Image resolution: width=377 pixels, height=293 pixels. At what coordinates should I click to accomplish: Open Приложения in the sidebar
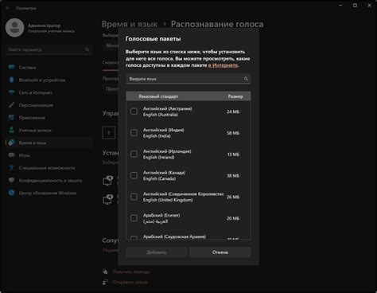click(49, 118)
